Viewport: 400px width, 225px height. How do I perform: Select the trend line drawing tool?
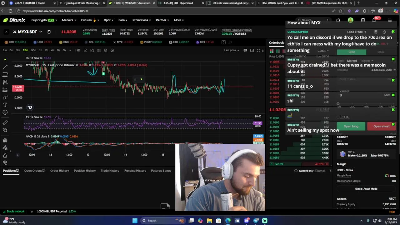(x=5, y=67)
